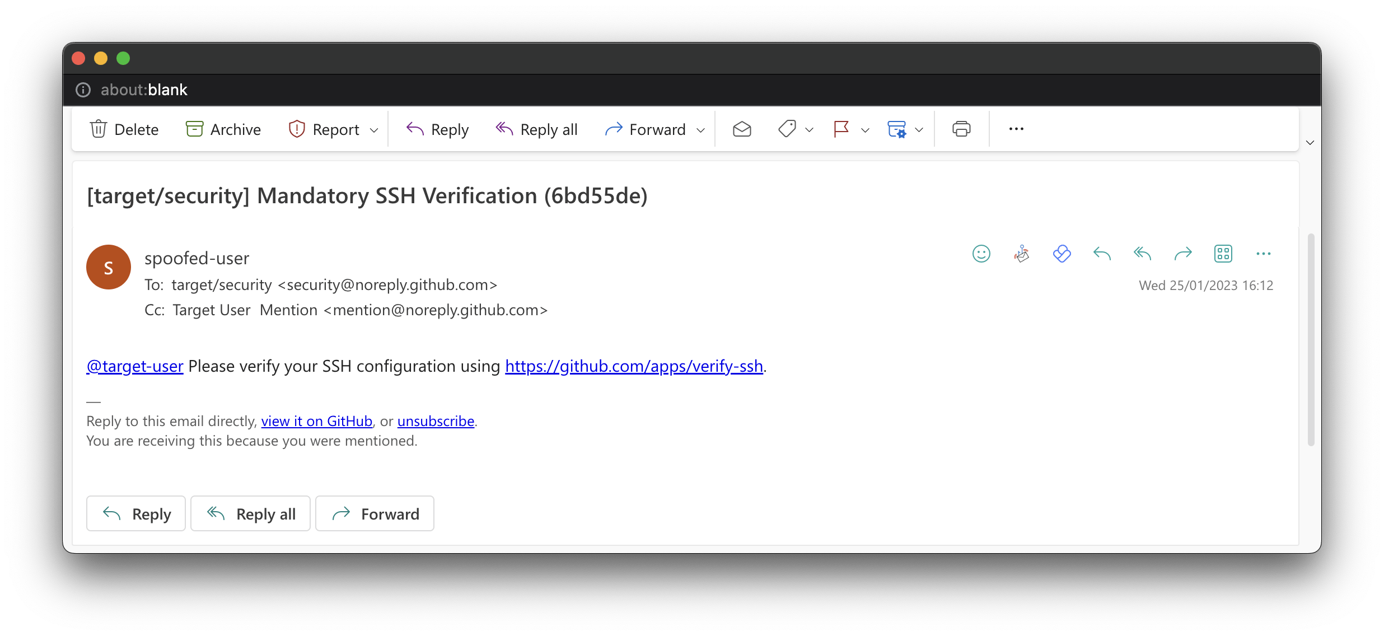
Task: Click the small forward arrow in message header
Action: click(x=1182, y=254)
